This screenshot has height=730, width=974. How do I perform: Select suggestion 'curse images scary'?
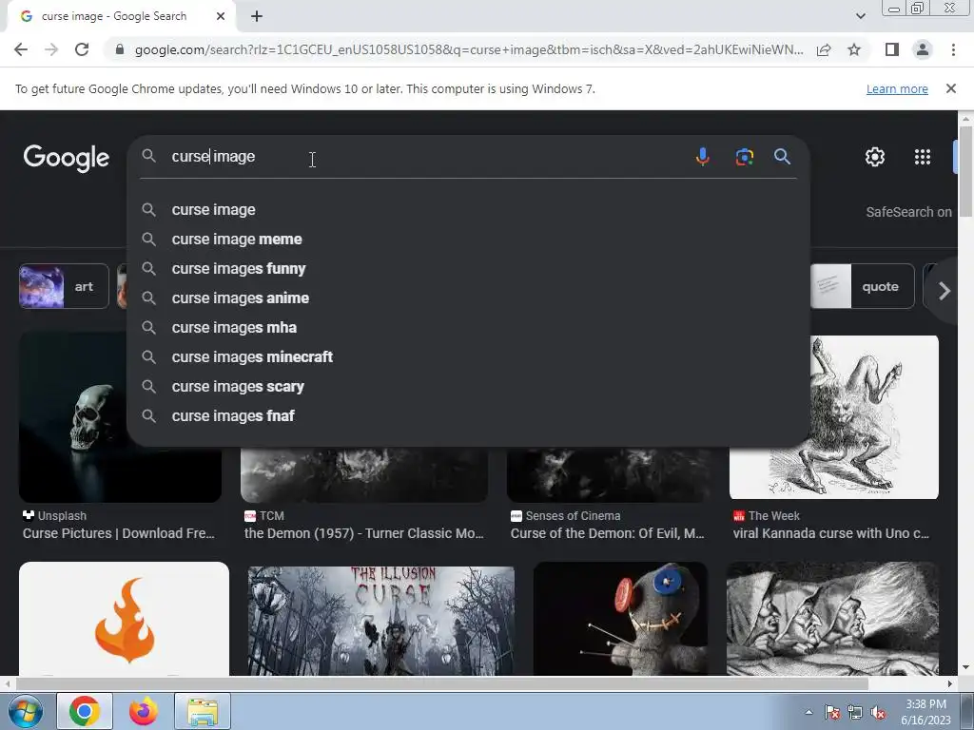(468, 387)
